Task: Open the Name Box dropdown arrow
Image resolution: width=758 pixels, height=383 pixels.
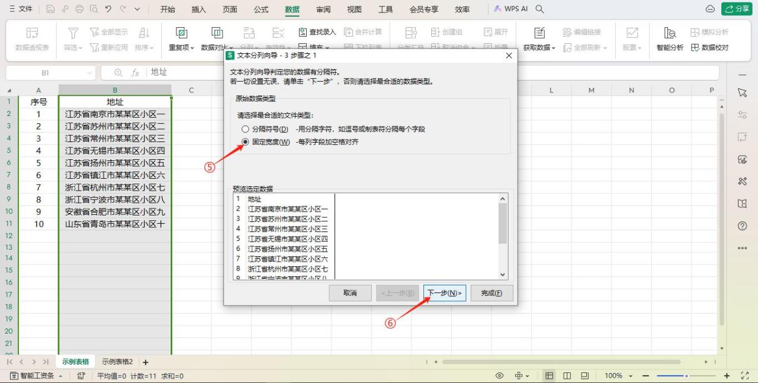Action: 89,73
